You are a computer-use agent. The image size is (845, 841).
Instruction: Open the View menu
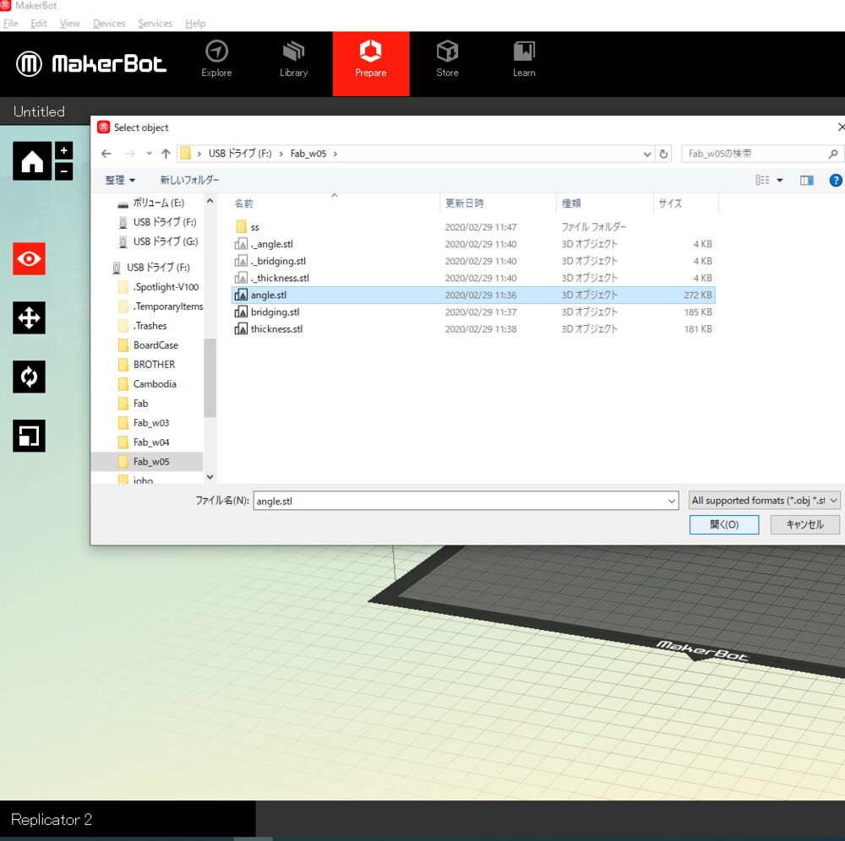[x=69, y=24]
